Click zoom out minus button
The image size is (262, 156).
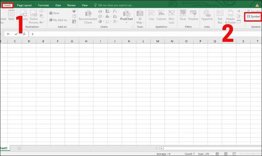point(240,154)
